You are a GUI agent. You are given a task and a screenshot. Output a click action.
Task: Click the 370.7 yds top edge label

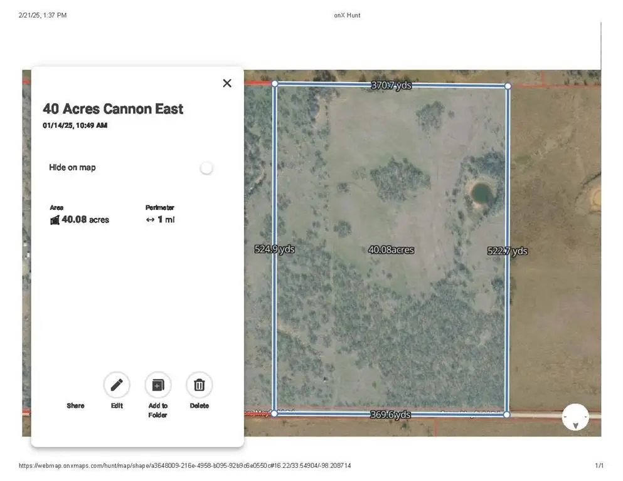(391, 85)
